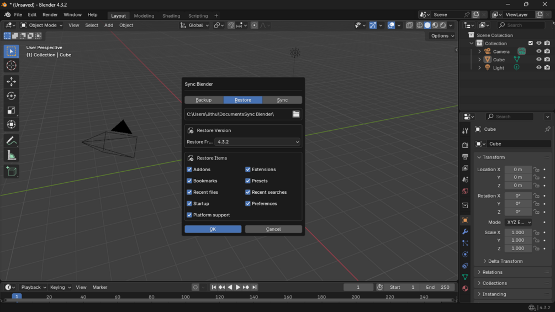Screen dimensions: 555x312
Task: Open the Restore From version dropdown
Action: [x=257, y=142]
